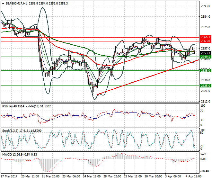Open the chart menu triangle beside S&P500M17
Screen dimensions: 212x180
point(3,4)
